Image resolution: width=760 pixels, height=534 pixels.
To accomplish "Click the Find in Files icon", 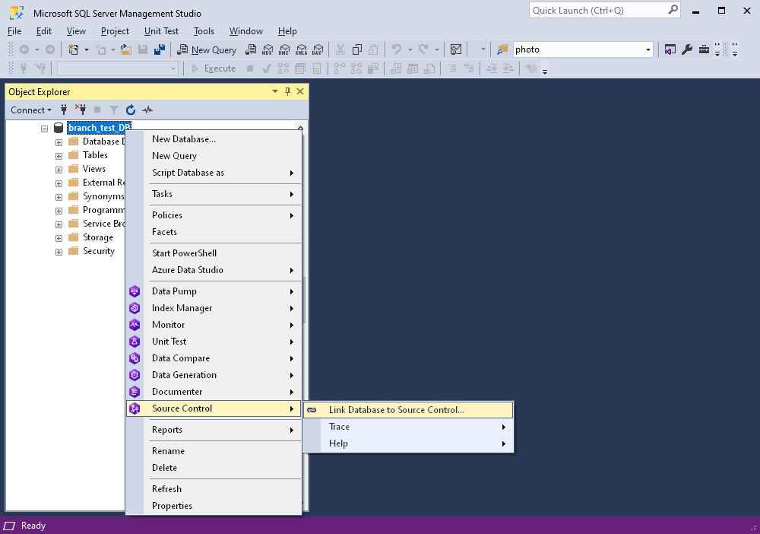I will pyautogui.click(x=502, y=49).
